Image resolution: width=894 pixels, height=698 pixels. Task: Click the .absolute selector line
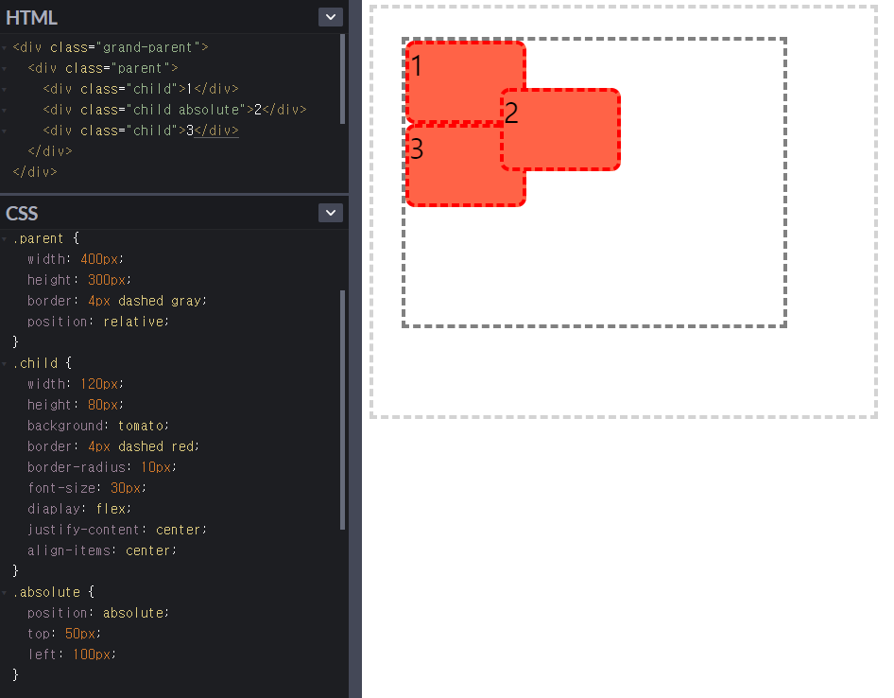tap(54, 592)
